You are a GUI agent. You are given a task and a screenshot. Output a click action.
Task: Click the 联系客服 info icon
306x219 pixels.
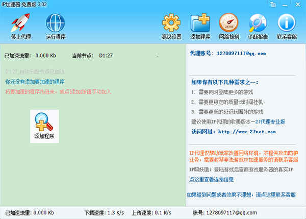pos(287,26)
